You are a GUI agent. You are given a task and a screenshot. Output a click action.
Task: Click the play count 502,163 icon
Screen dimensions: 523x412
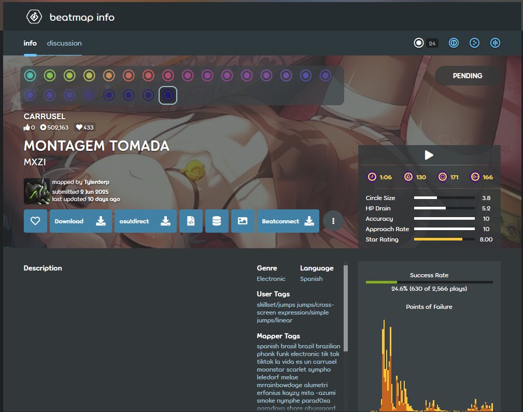[43, 127]
